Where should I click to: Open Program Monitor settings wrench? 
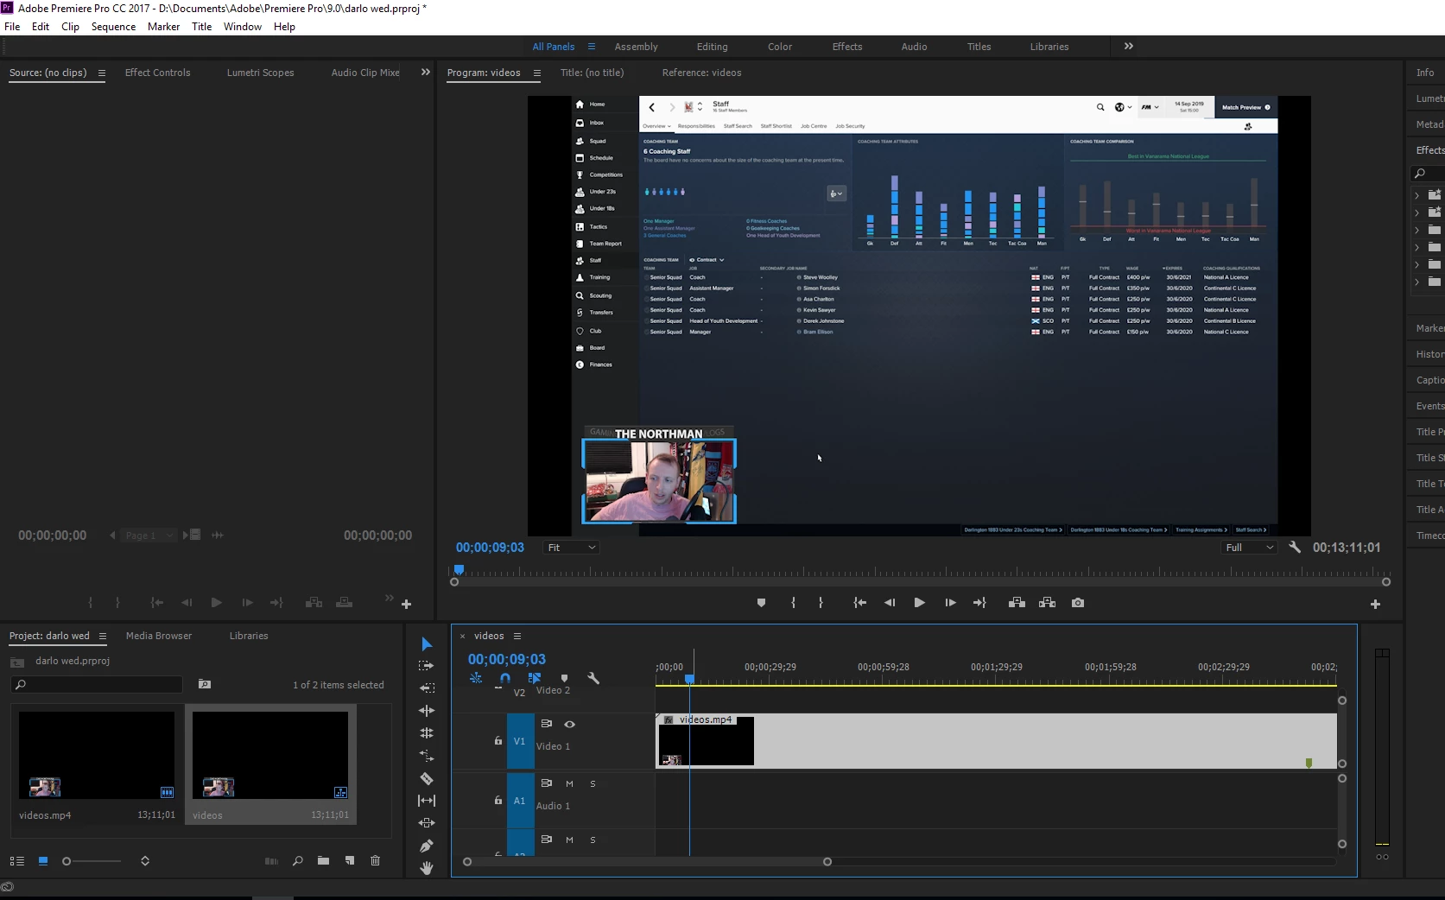pyautogui.click(x=1295, y=548)
